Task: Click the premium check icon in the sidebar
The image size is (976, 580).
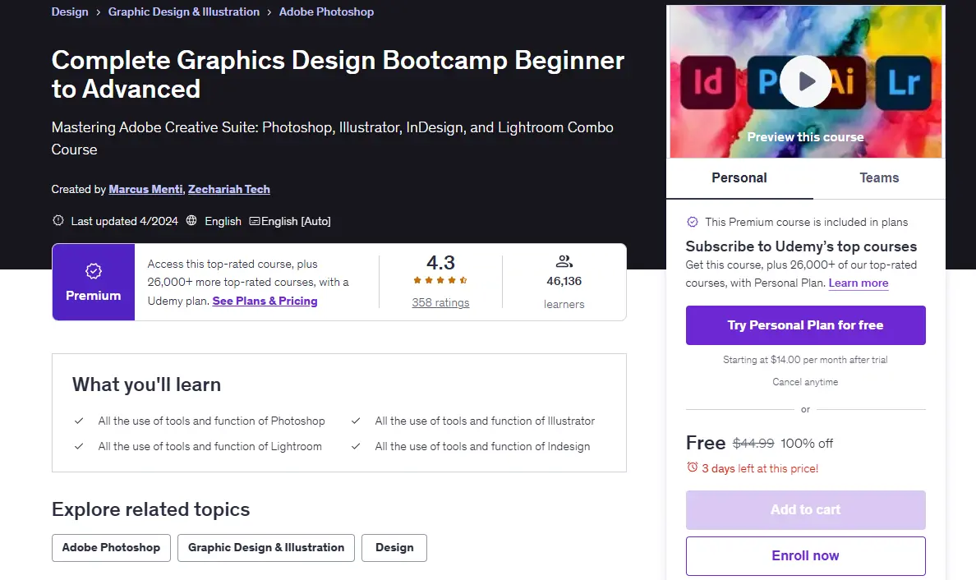Action: pyautogui.click(x=693, y=222)
